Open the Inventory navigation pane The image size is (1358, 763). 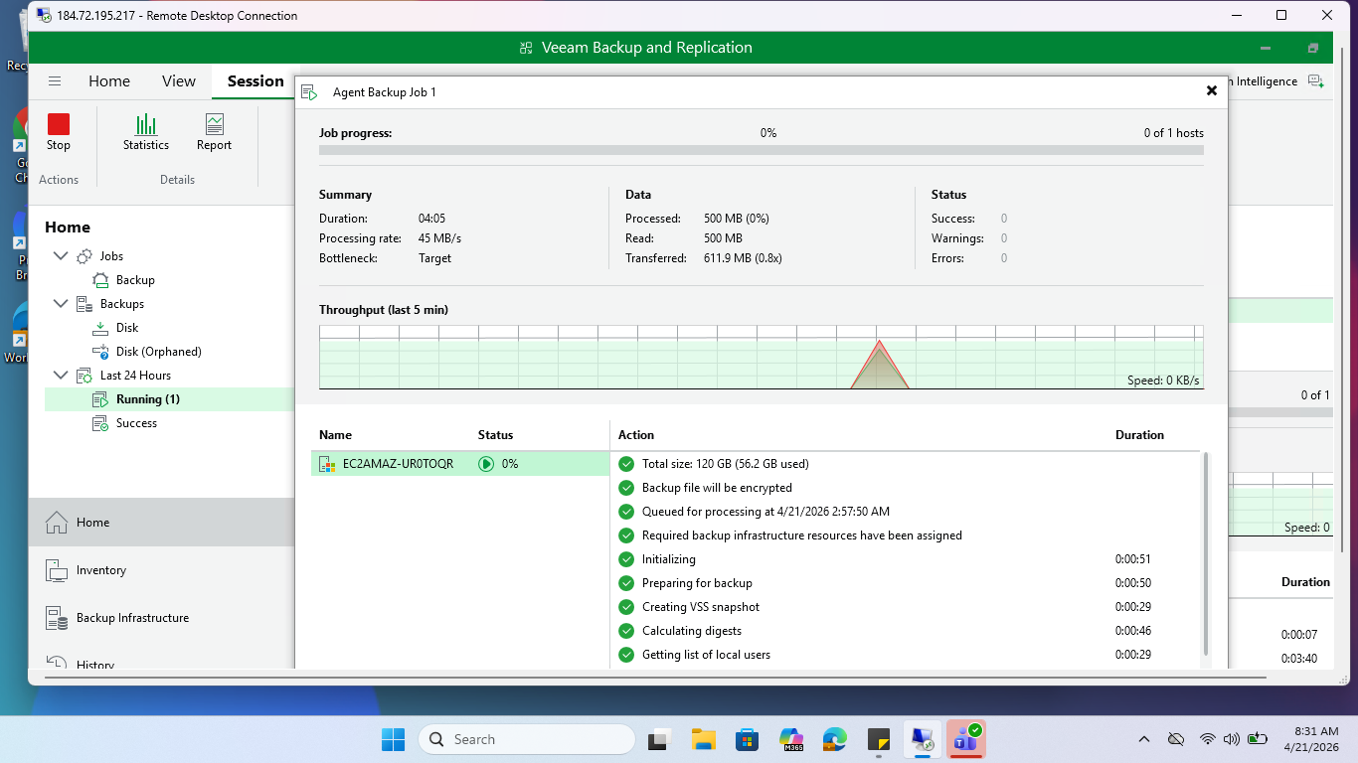tap(162, 570)
